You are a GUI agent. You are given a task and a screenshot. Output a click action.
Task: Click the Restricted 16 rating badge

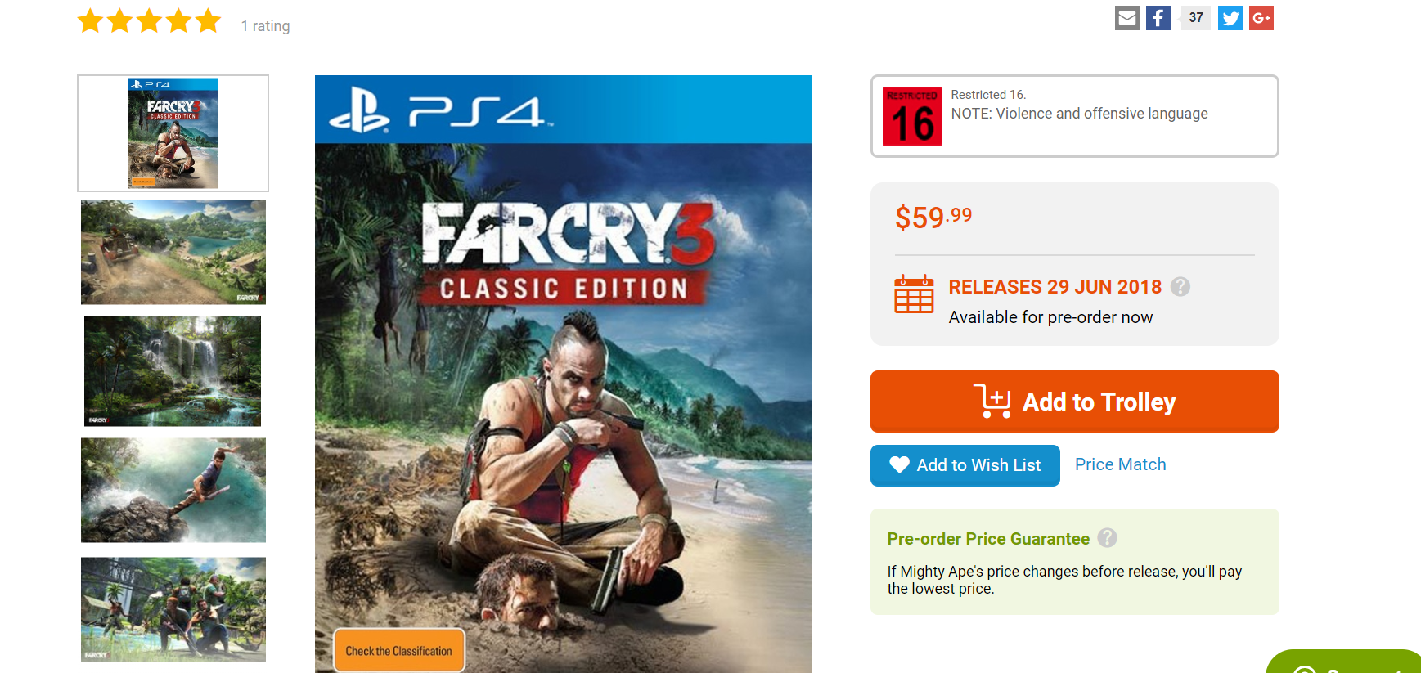(912, 117)
